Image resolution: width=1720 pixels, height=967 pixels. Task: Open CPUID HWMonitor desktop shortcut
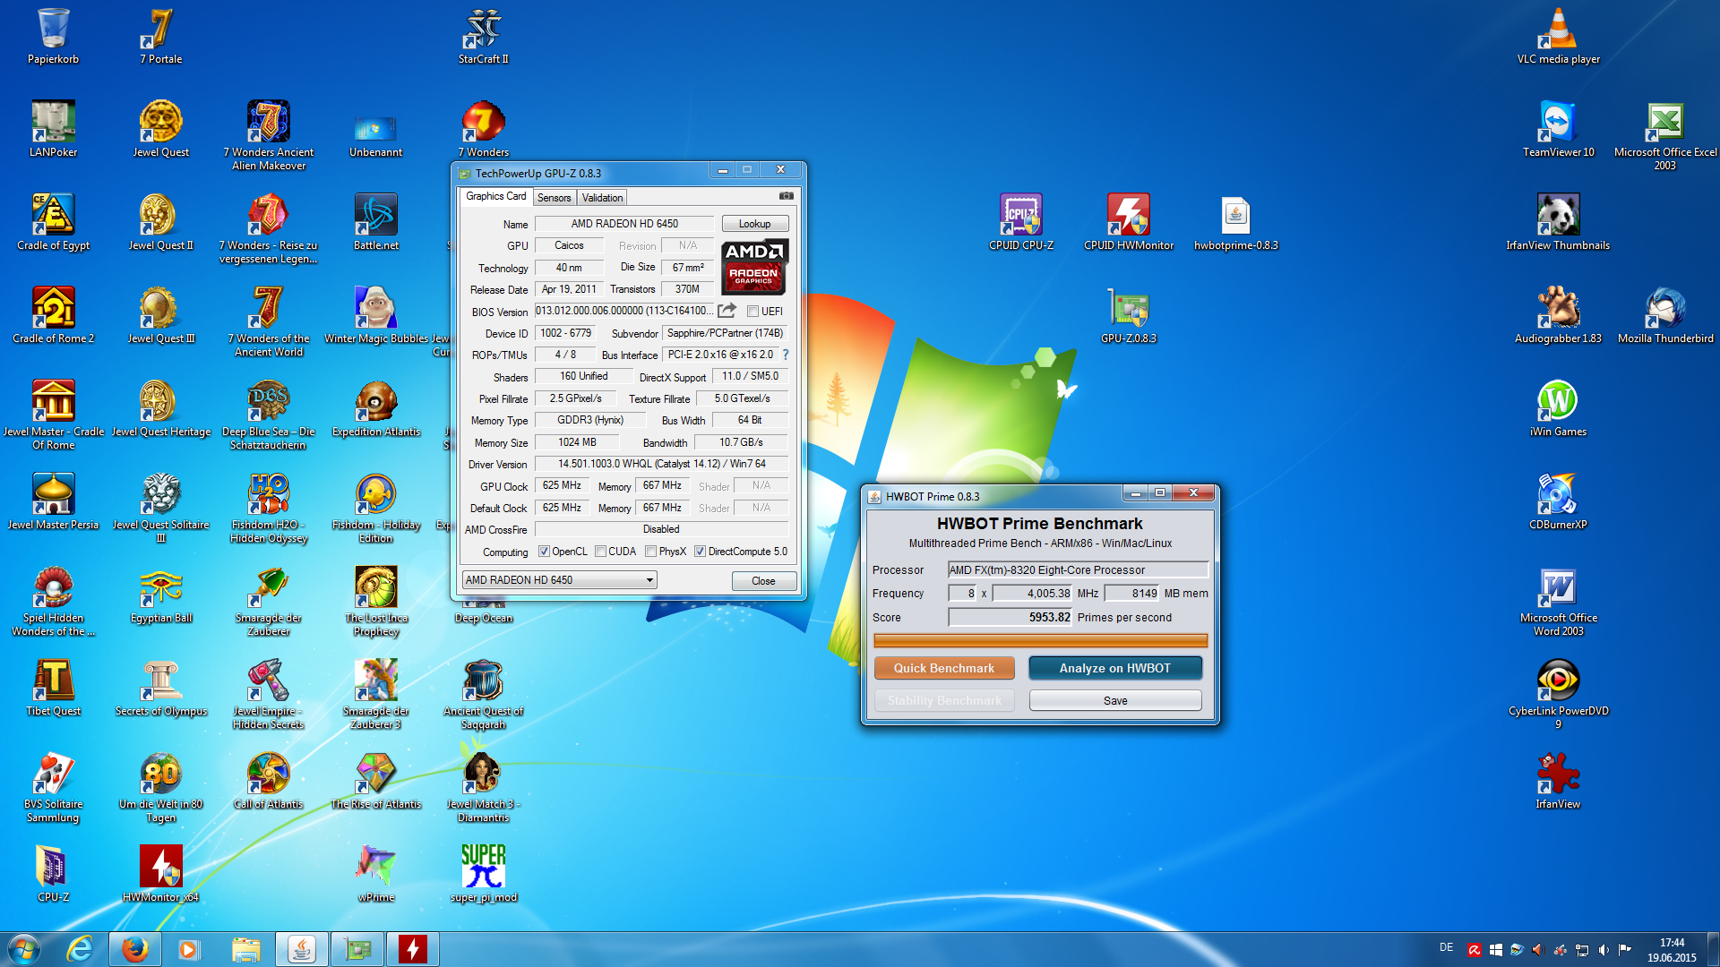tap(1129, 222)
